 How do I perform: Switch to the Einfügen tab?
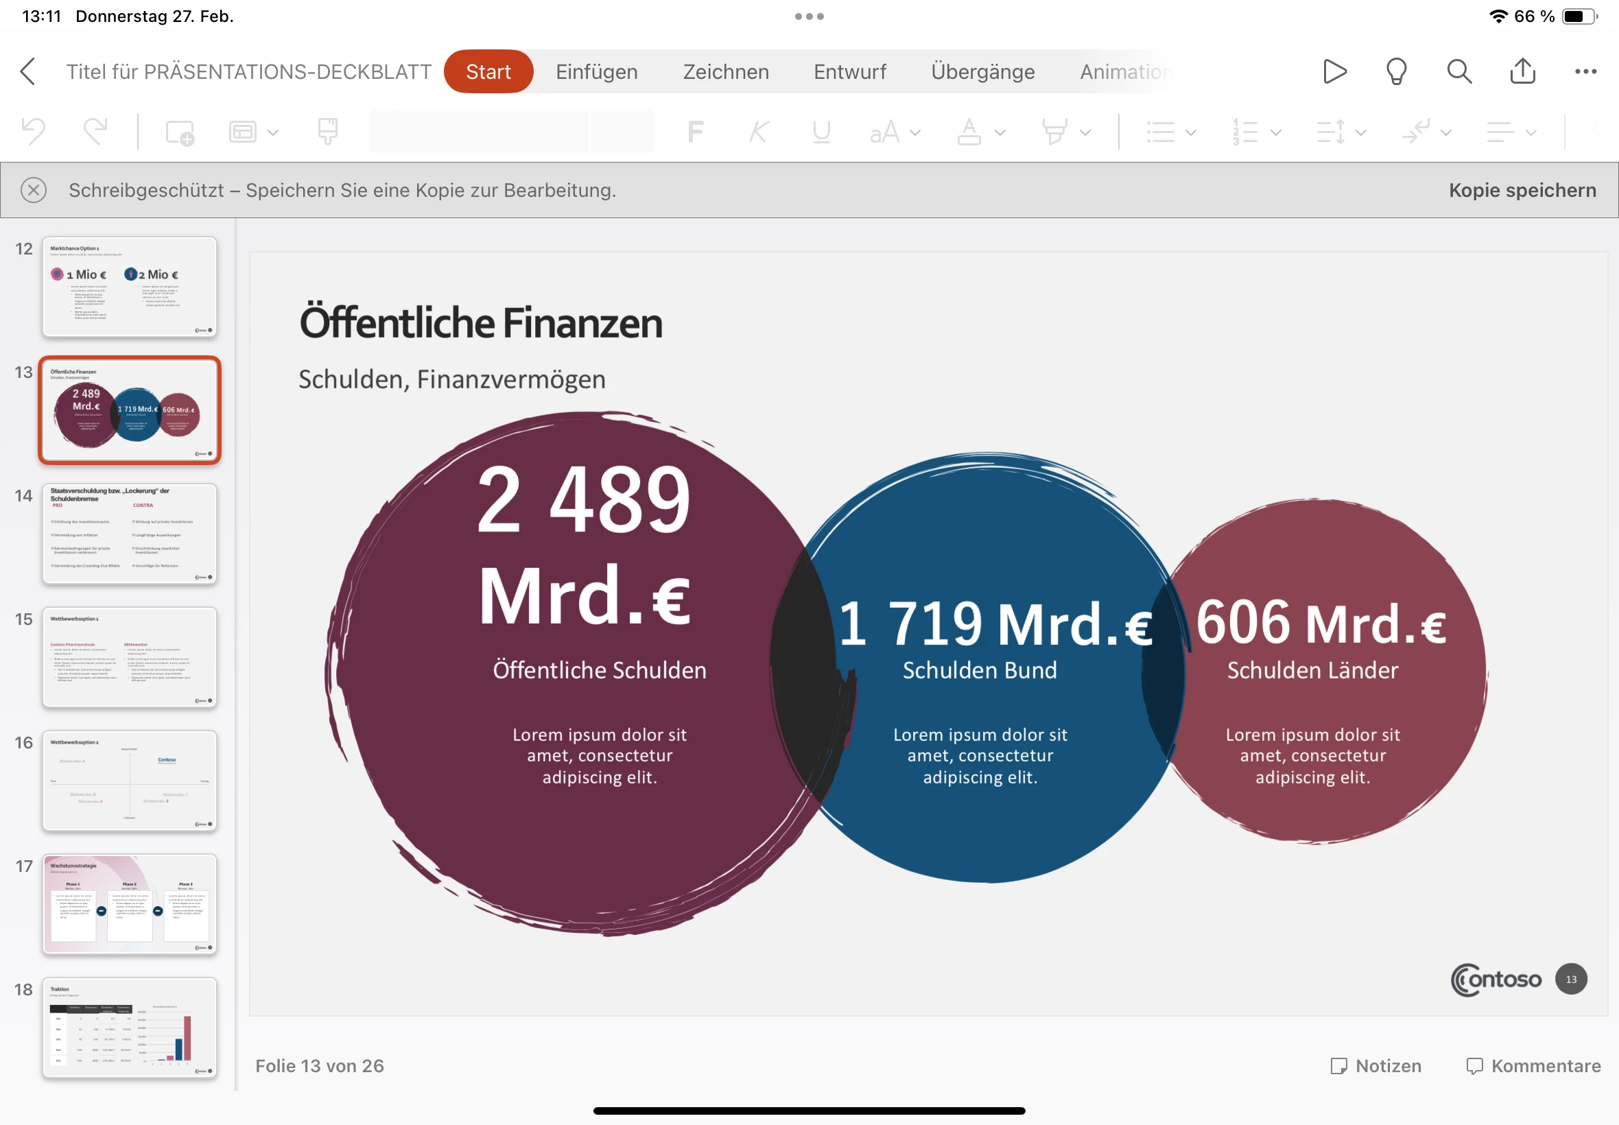click(596, 71)
